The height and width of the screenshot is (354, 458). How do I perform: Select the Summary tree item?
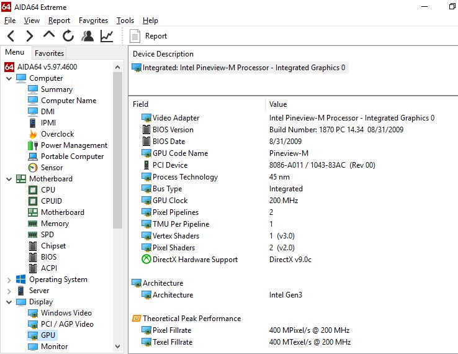click(50, 89)
